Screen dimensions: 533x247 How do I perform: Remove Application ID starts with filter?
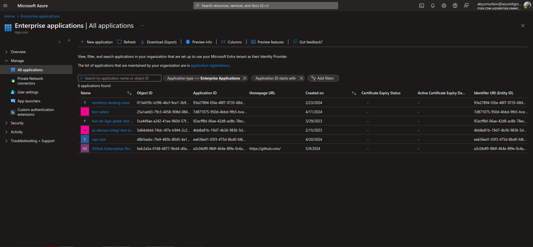tap(301, 78)
